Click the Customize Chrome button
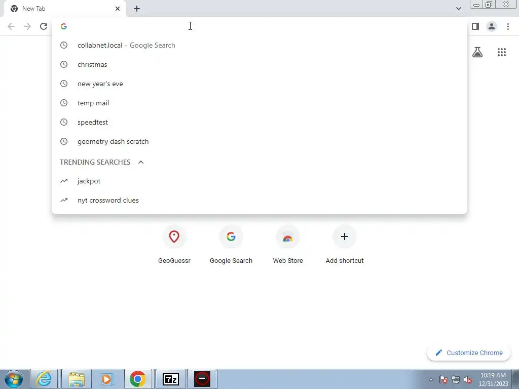519x389 pixels. [469, 353]
